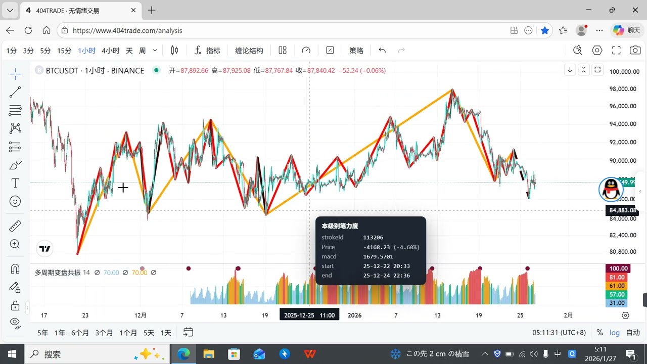Toggle hide all drawings eye icon
Screen dimensions: 647x364
click(x=15, y=323)
